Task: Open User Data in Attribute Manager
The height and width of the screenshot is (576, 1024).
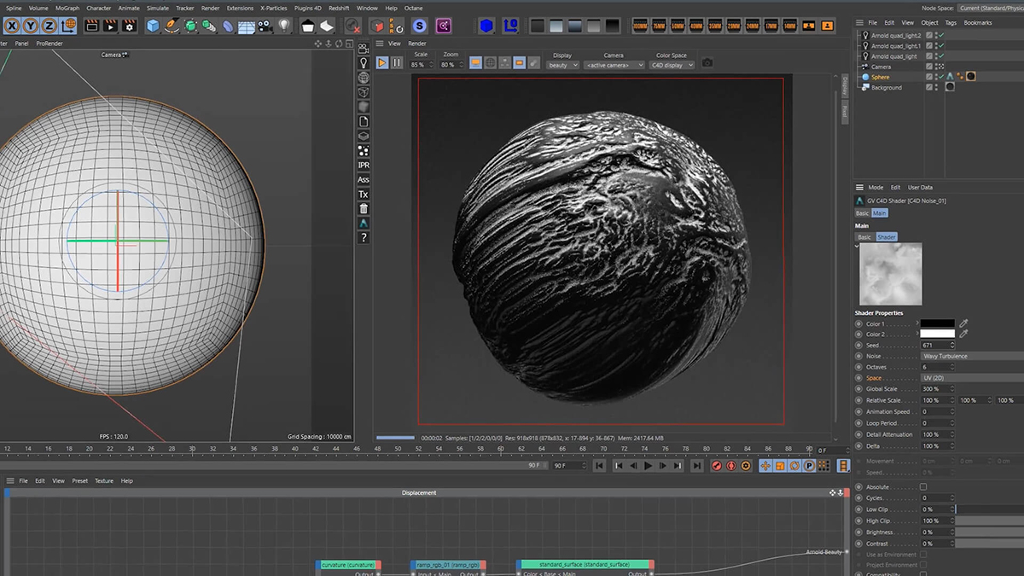Action: 920,187
